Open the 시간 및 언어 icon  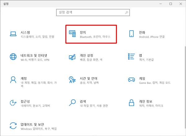(72, 80)
